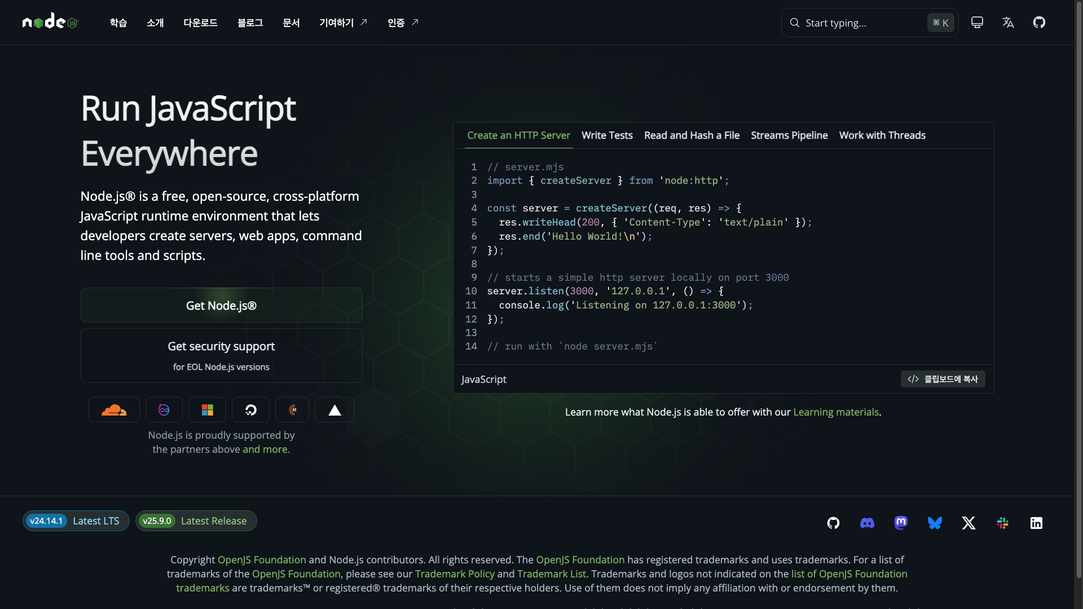Open the language switcher icon
Viewport: 1083px width, 609px height.
[x=1008, y=23]
